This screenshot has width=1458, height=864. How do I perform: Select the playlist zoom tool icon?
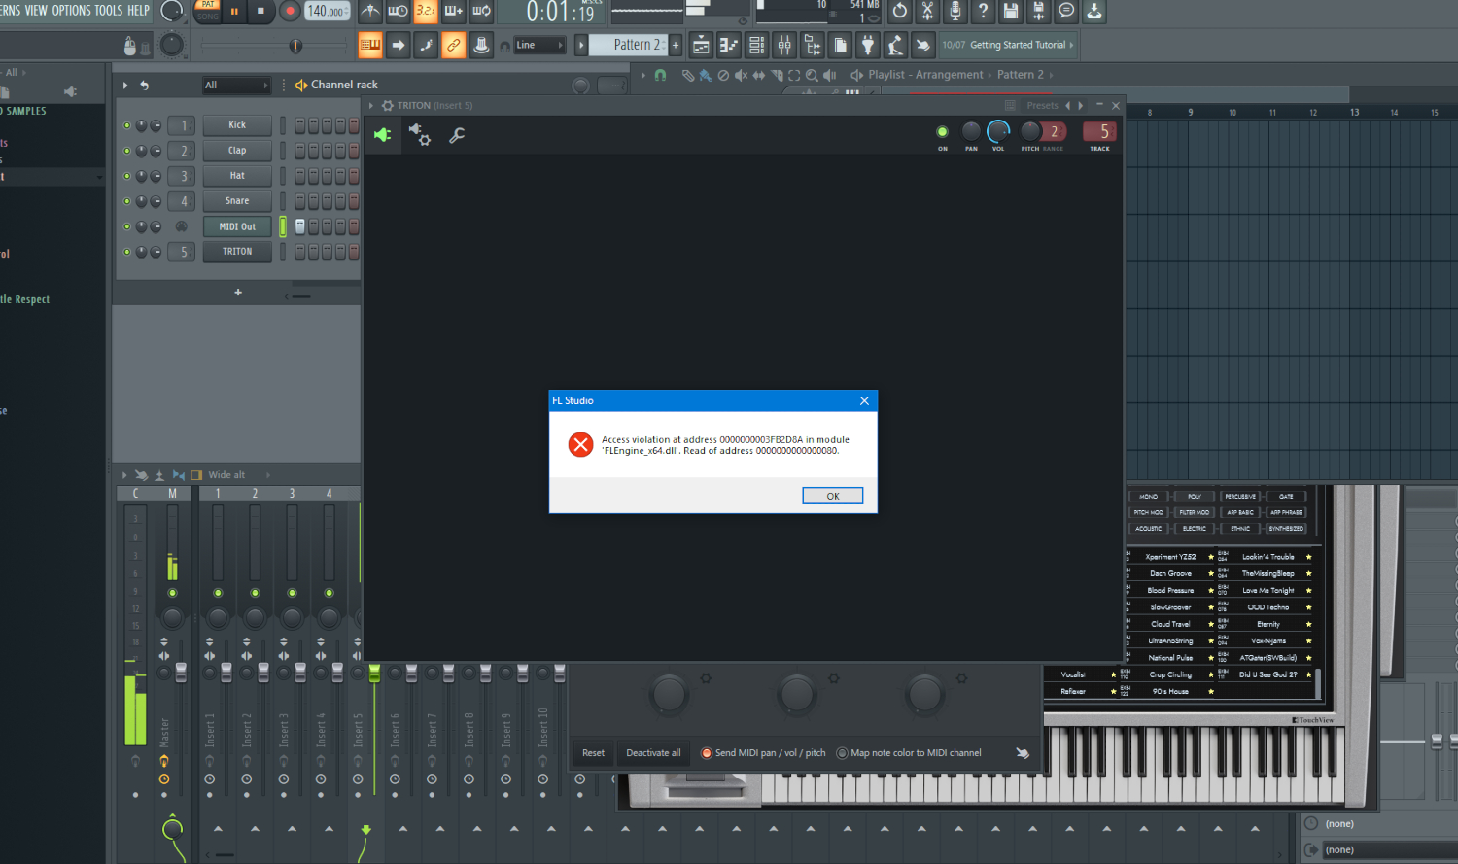click(x=812, y=75)
